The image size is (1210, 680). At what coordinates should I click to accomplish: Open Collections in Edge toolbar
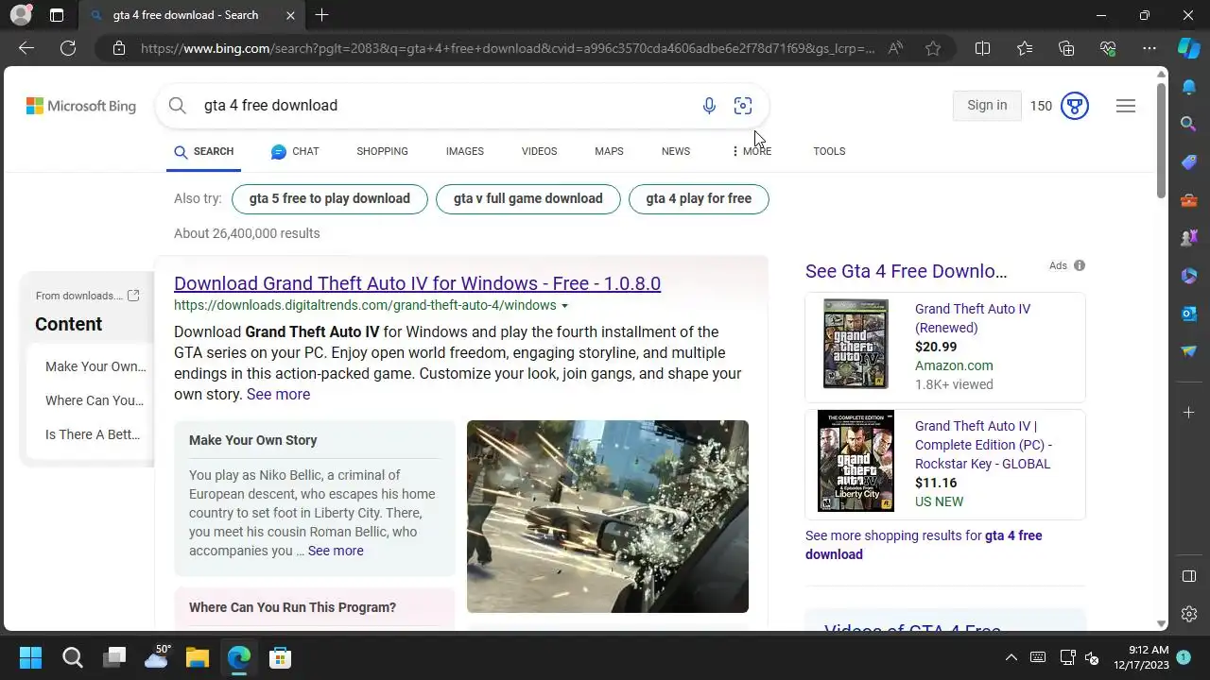tap(1066, 48)
